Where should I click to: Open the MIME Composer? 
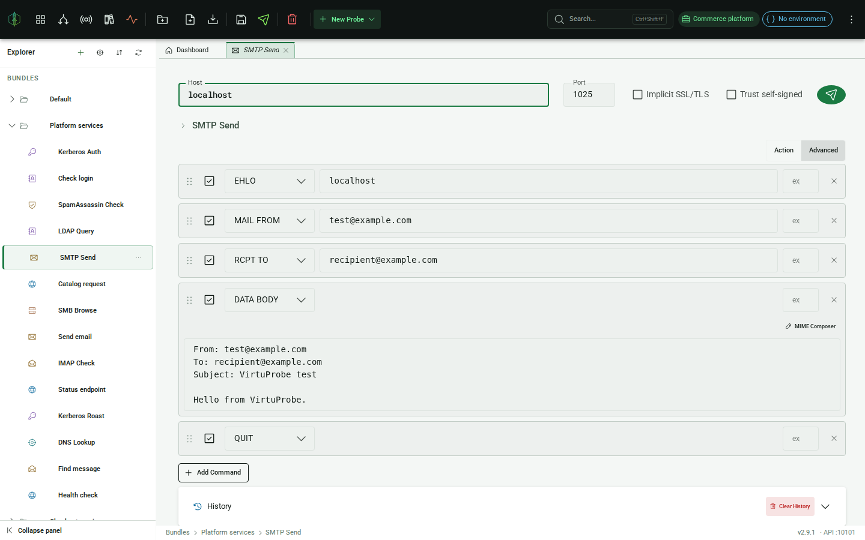click(810, 326)
